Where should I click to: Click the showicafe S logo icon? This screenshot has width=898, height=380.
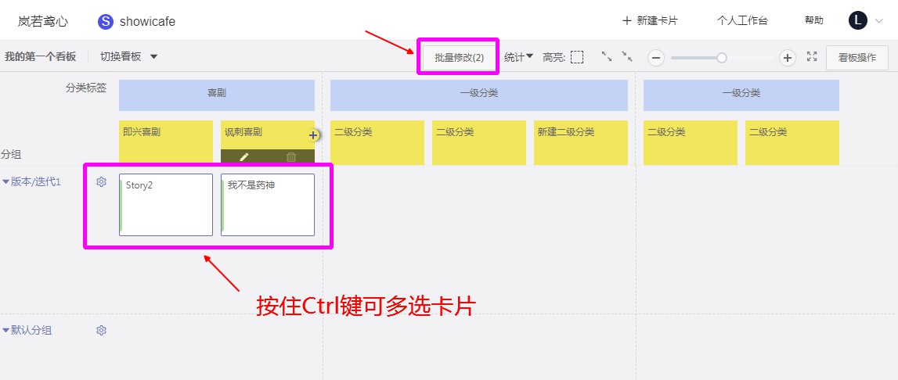[106, 22]
